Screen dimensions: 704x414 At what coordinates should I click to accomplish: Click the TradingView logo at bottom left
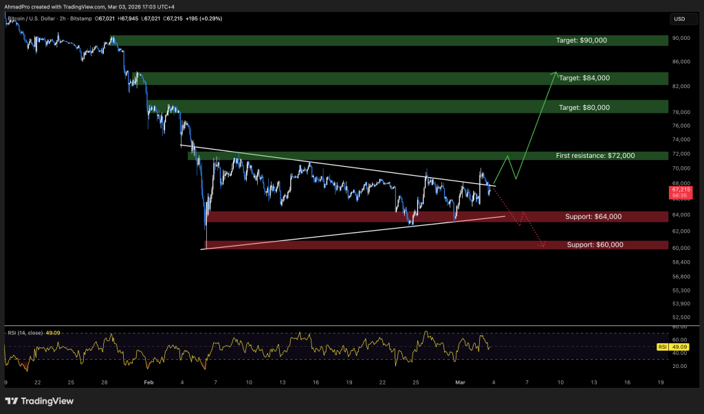tap(39, 401)
